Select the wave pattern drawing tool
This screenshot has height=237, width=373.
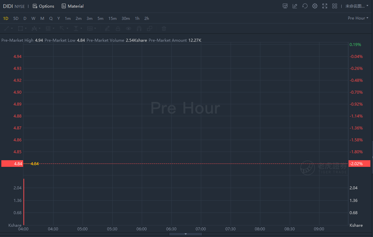click(34, 28)
